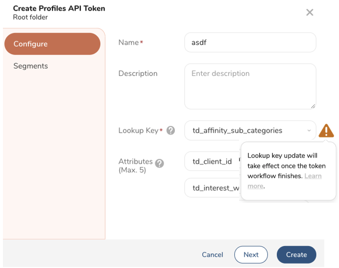Close the Create Profiles API Token dialog
Viewport: 339px width, 268px height.
tap(310, 12)
